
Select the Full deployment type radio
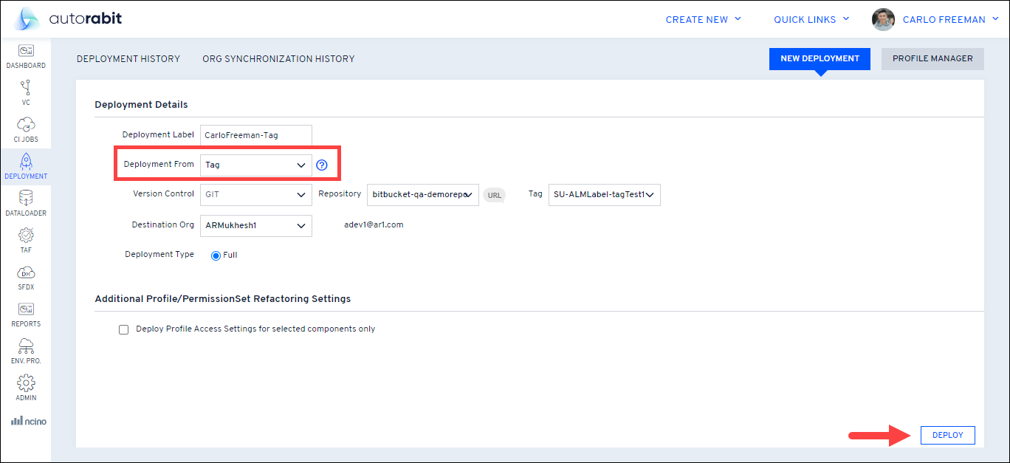tap(216, 255)
